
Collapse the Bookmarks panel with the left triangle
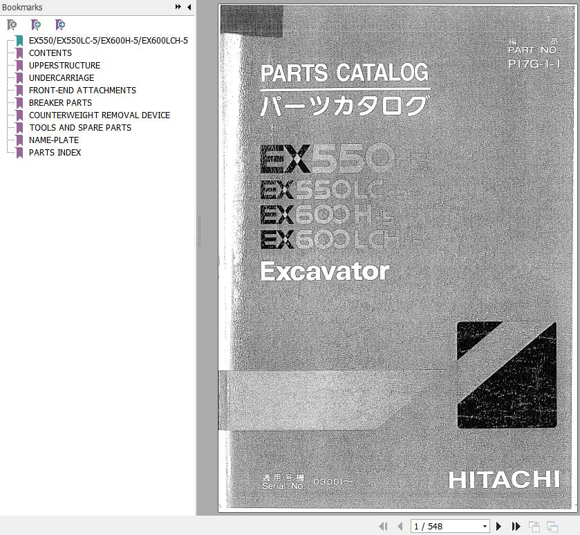[x=189, y=7]
